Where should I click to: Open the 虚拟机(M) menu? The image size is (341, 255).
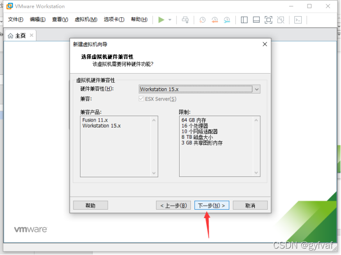[x=86, y=20]
